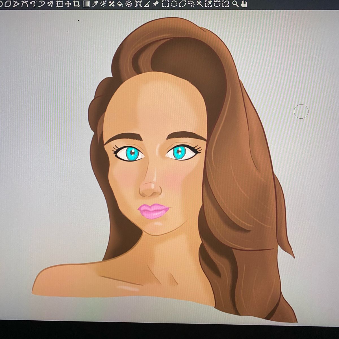Select the Smart Patch tool
Screen dimensions: 339x339
(112, 4)
